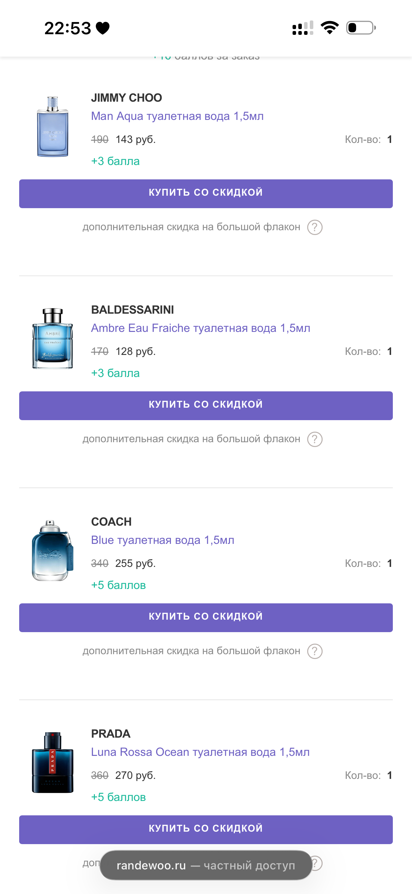Buy Baldessarini Ambre Eau Fraiche with discount

tap(206, 406)
